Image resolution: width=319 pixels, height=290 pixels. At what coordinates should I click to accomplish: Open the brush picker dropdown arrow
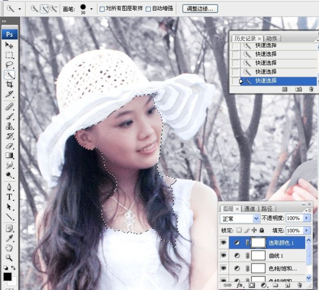tap(92, 9)
